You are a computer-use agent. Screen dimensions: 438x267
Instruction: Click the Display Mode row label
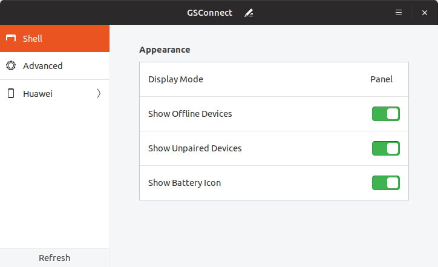175,79
